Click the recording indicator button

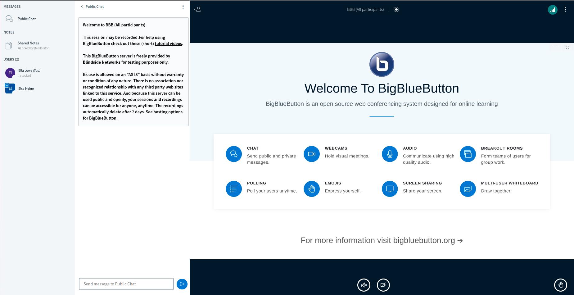tap(396, 9)
